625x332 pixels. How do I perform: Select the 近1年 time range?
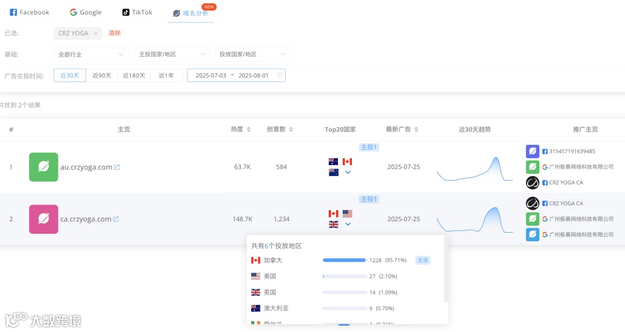click(x=166, y=75)
